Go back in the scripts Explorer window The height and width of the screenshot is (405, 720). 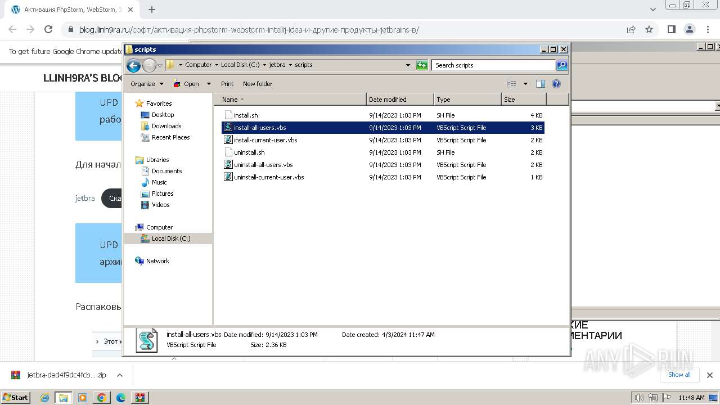point(133,65)
